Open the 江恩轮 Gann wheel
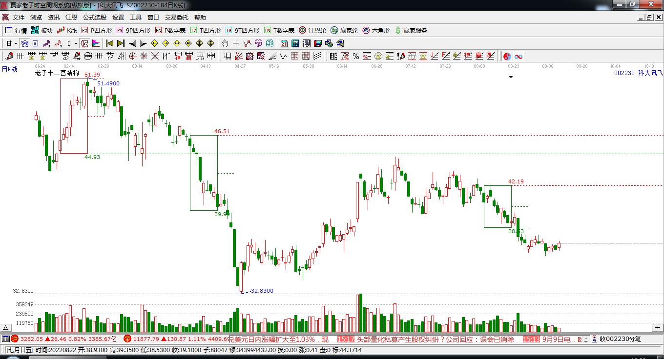The width and height of the screenshot is (664, 359). point(312,30)
